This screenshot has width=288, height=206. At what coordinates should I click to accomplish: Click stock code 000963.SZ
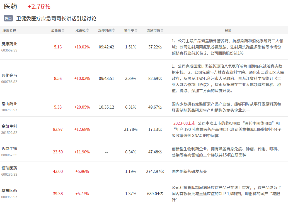tap(9, 197)
